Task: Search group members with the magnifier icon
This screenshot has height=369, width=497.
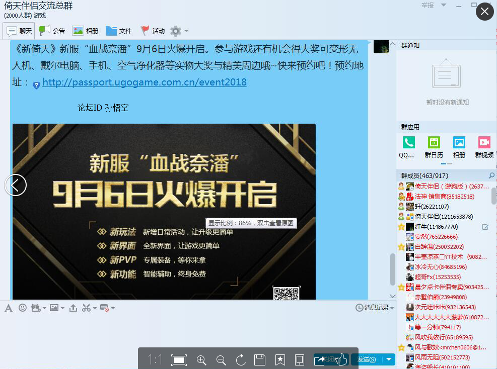Action: (x=491, y=175)
